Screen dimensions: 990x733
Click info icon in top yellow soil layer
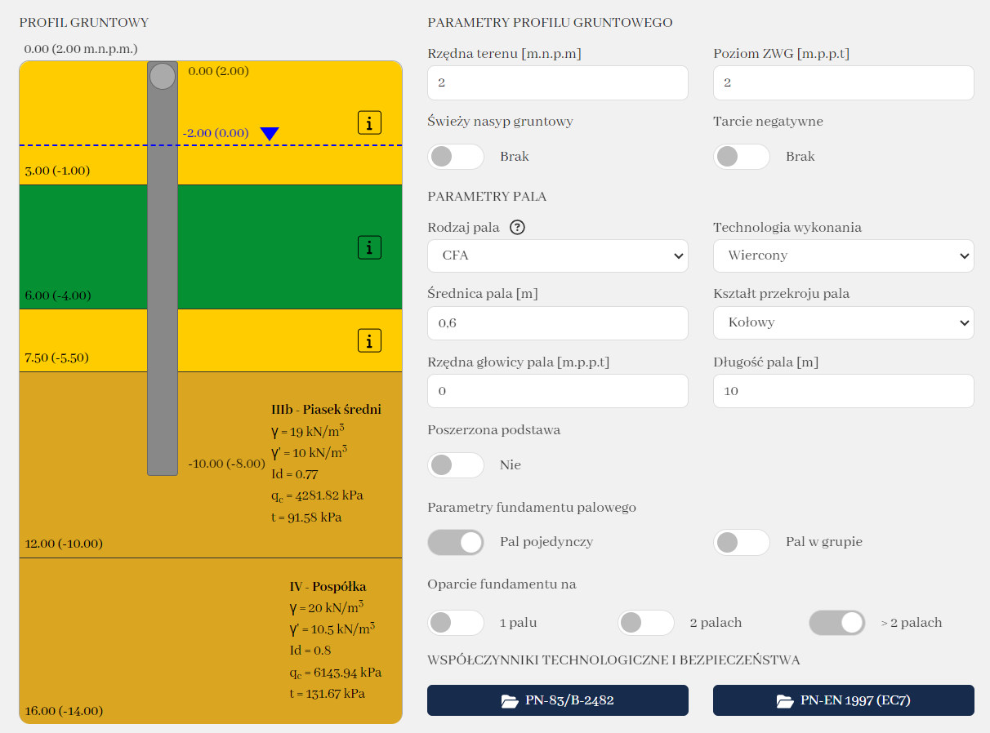369,123
